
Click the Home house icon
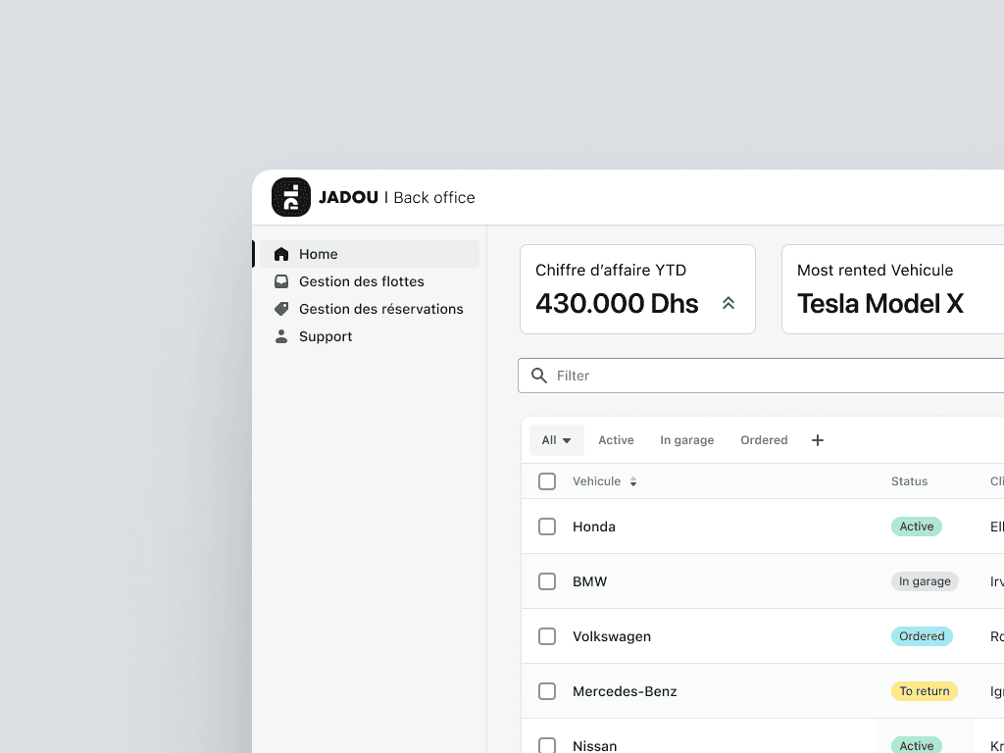point(281,254)
